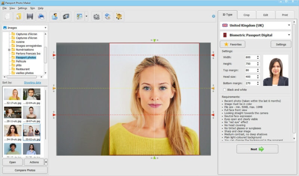Switch to the Edit tab
Image resolution: width=299 pixels, height=176 pixels.
pos(266,15)
